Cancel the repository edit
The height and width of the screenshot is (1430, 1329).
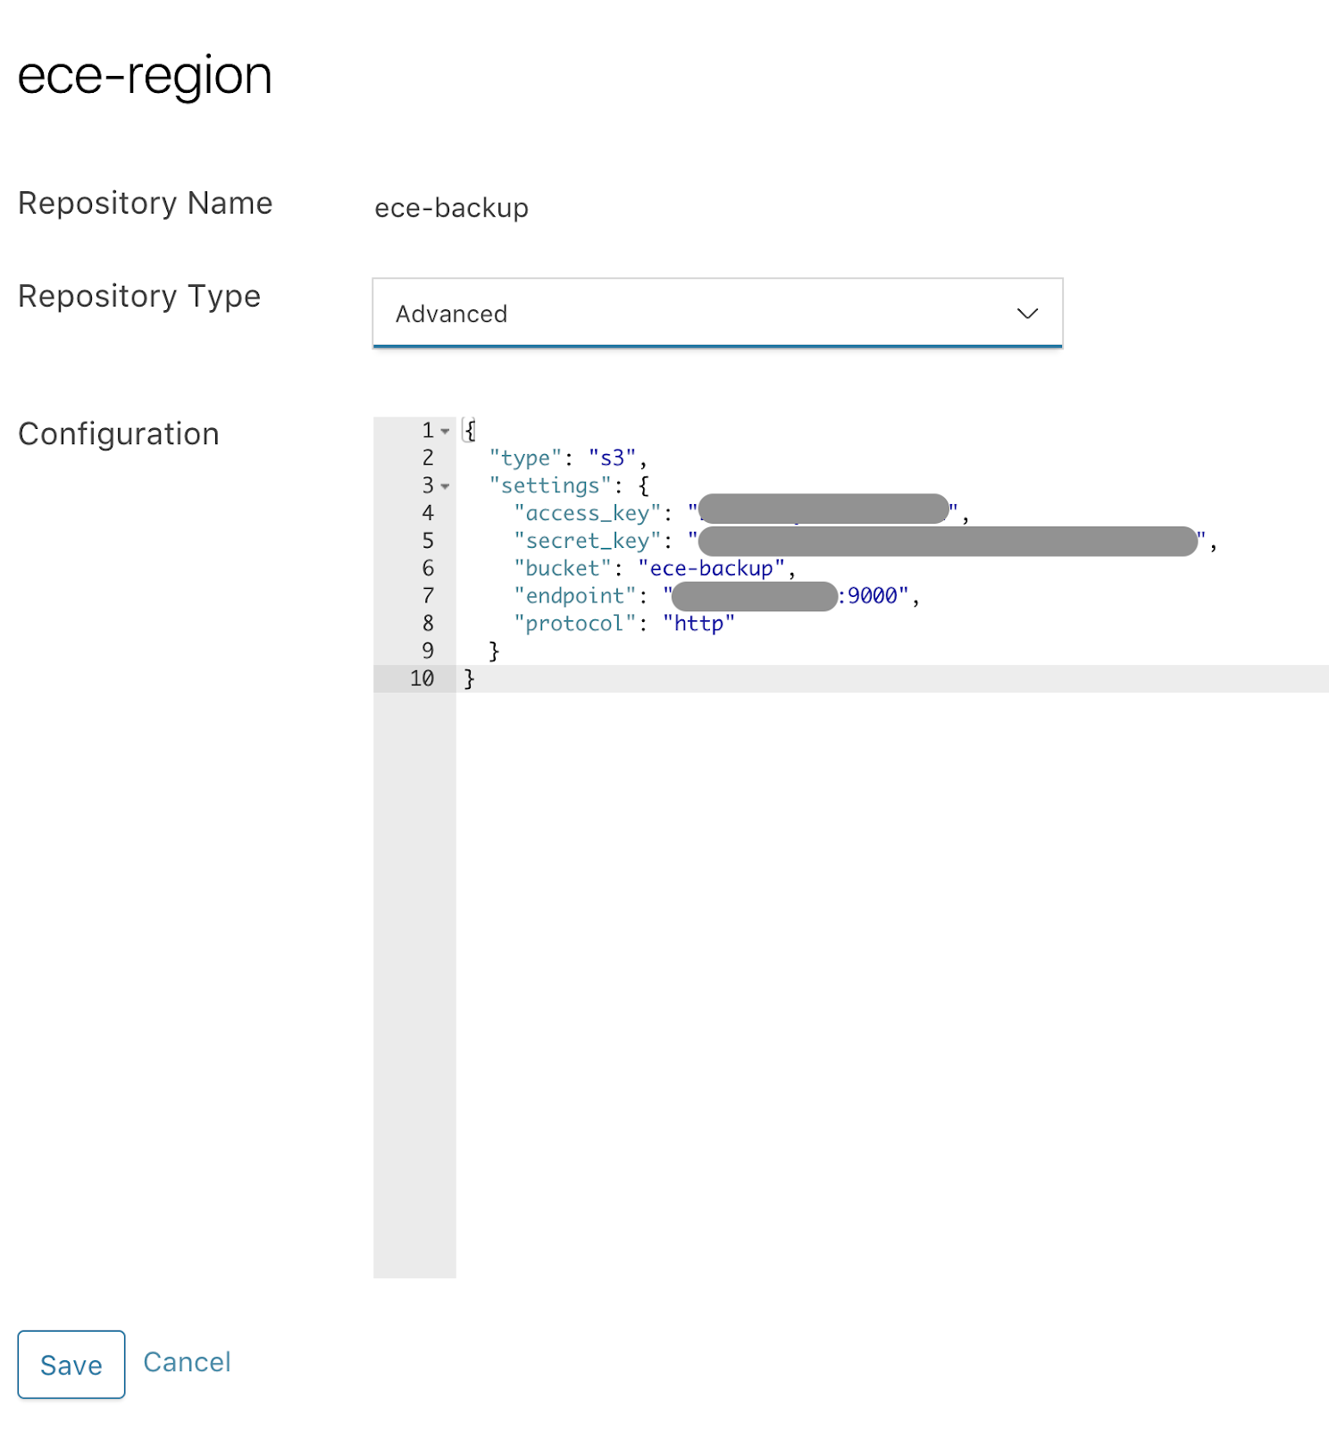pos(187,1362)
